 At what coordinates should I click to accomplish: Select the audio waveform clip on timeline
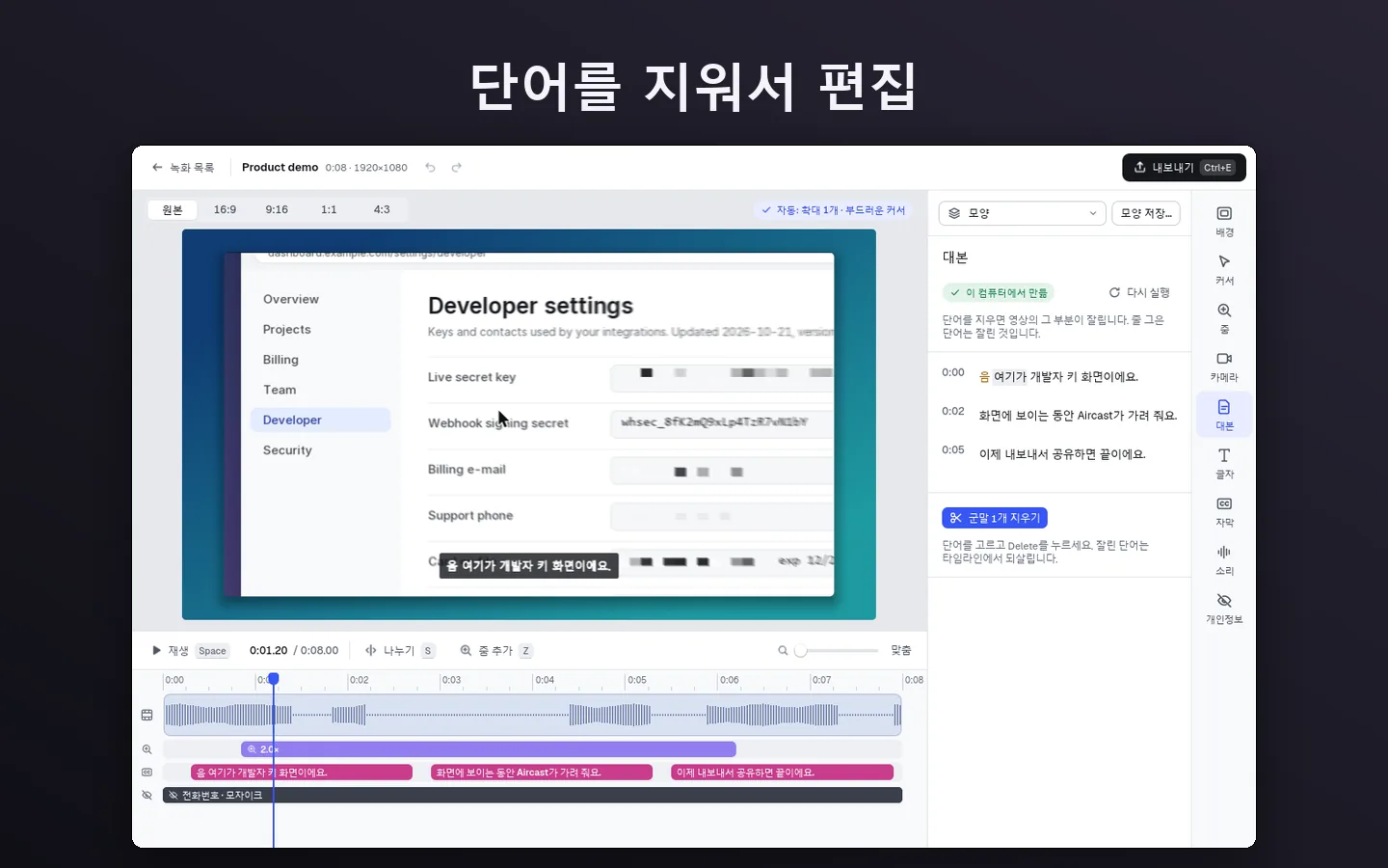pos(532,715)
